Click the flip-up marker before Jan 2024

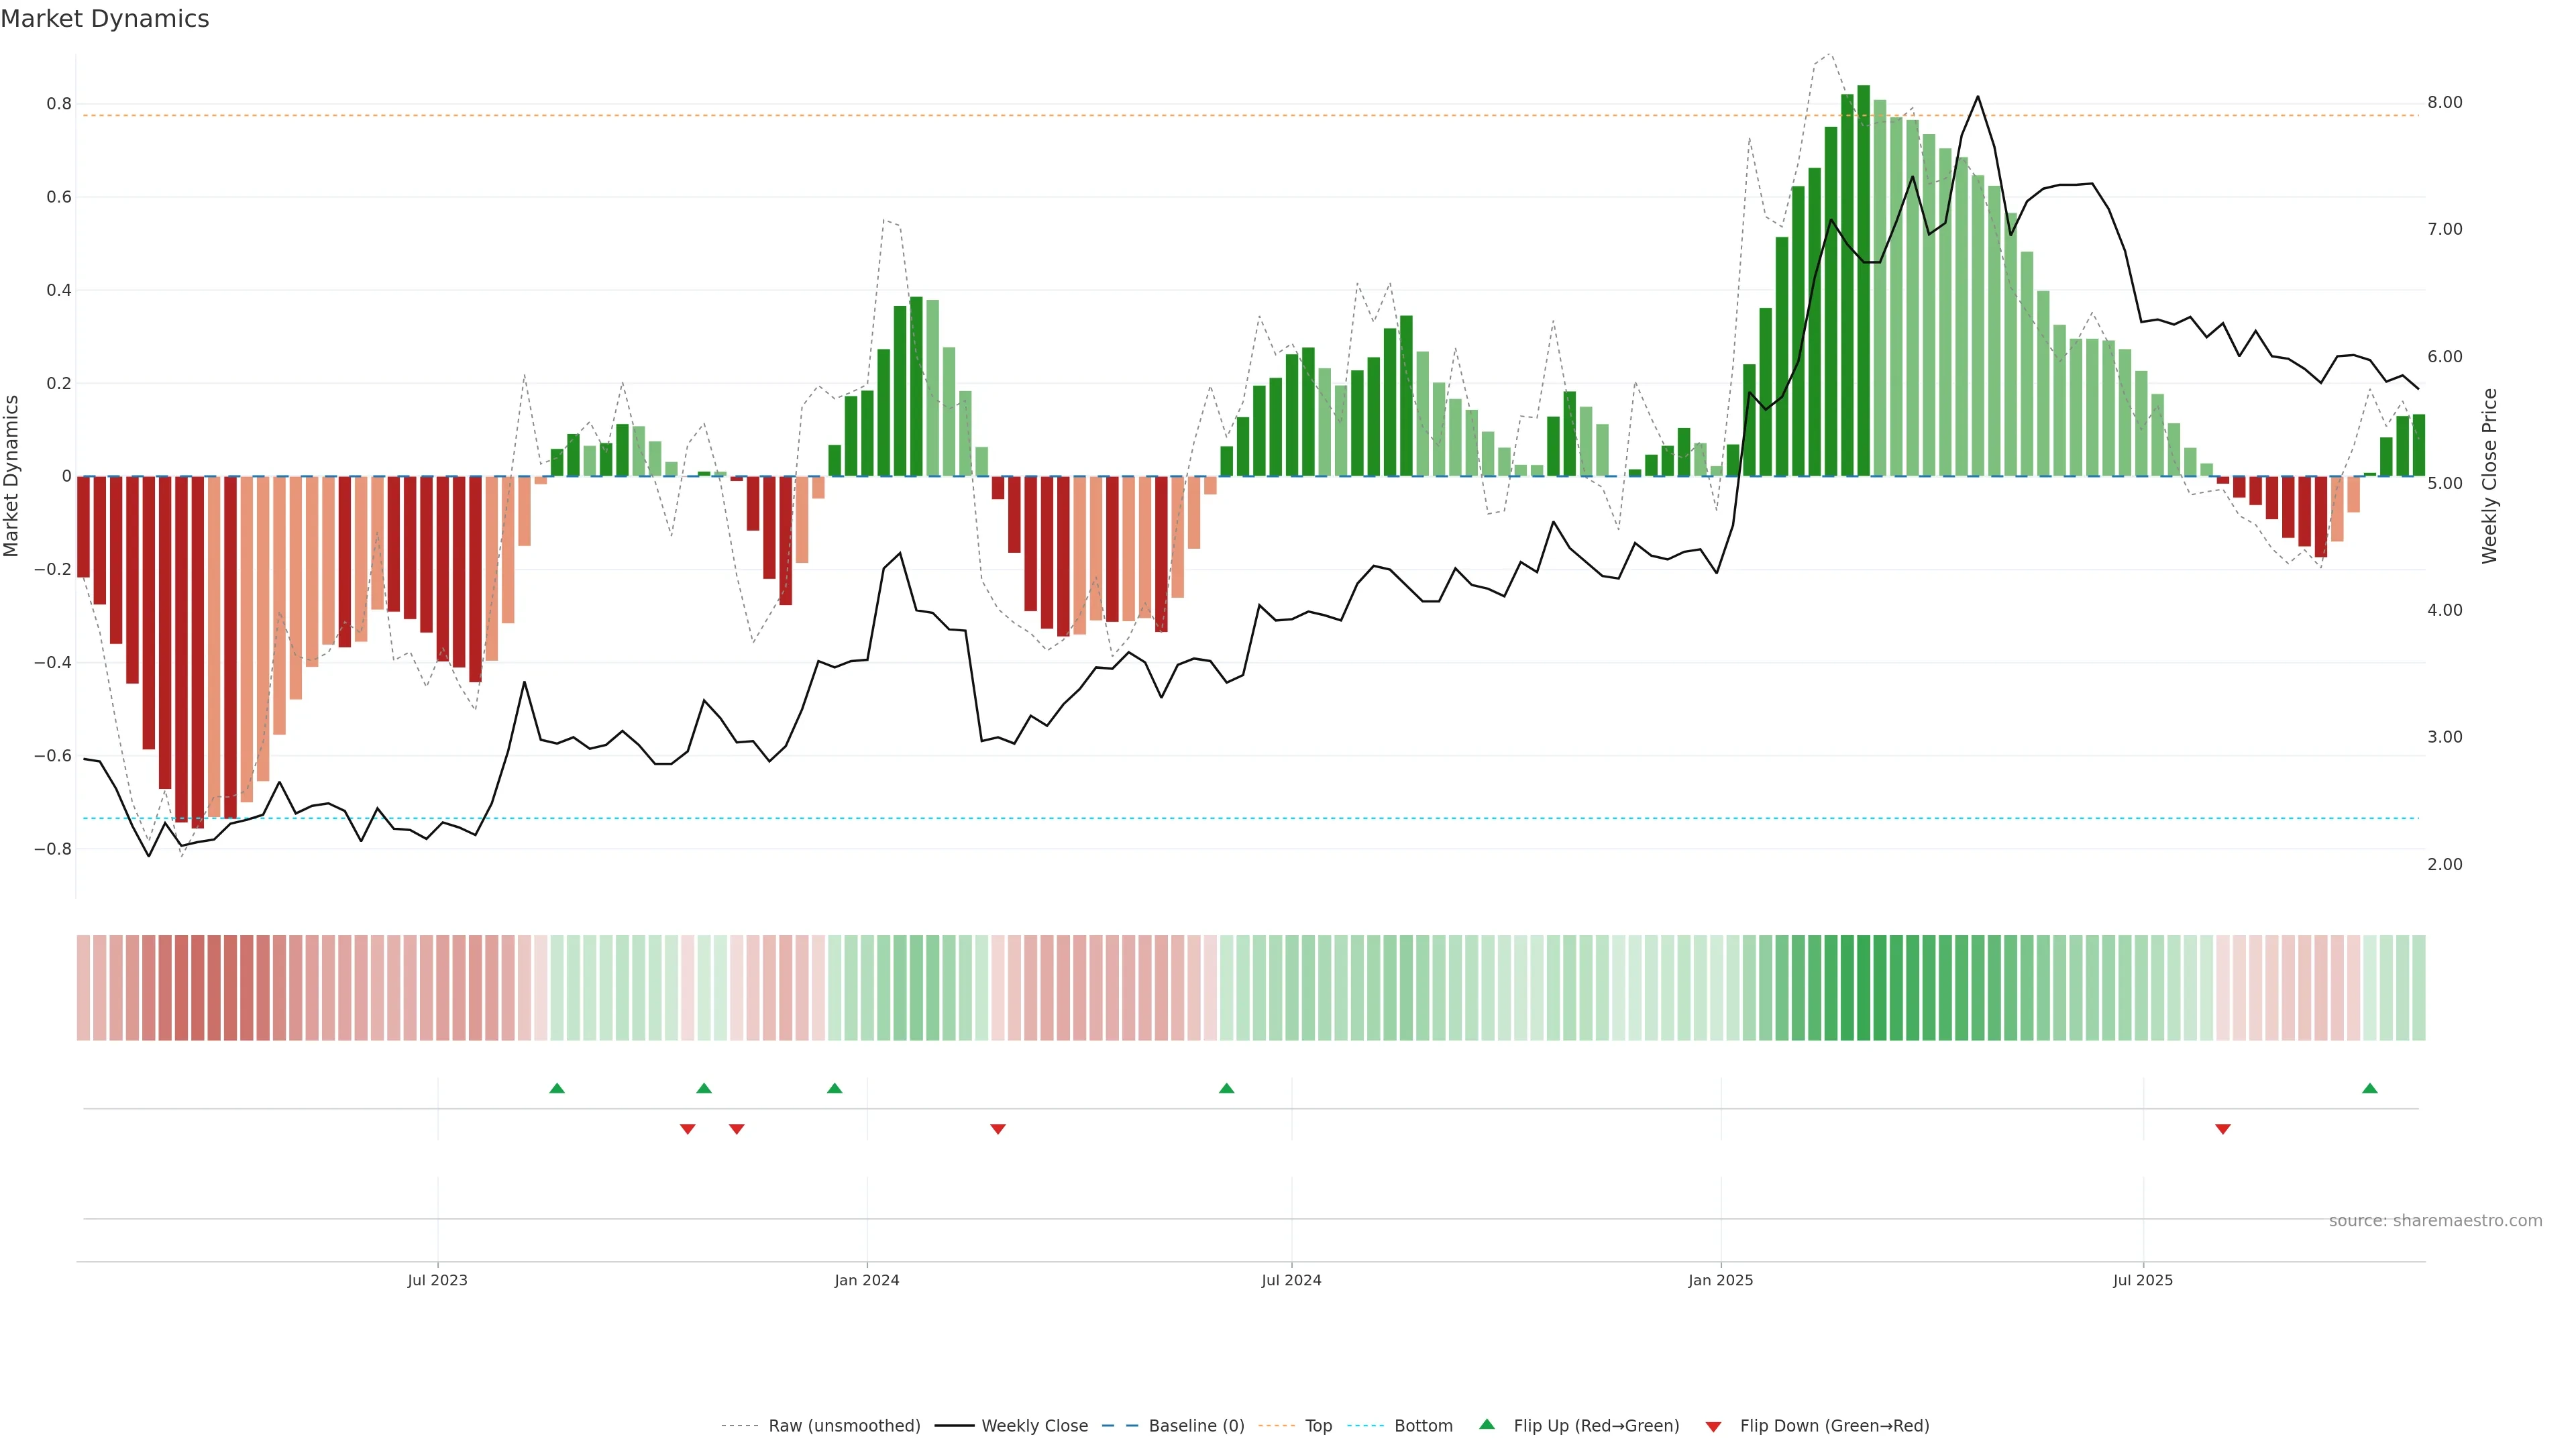(x=834, y=1088)
